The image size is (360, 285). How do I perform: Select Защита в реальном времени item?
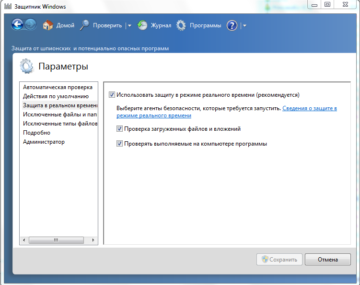[x=59, y=105]
